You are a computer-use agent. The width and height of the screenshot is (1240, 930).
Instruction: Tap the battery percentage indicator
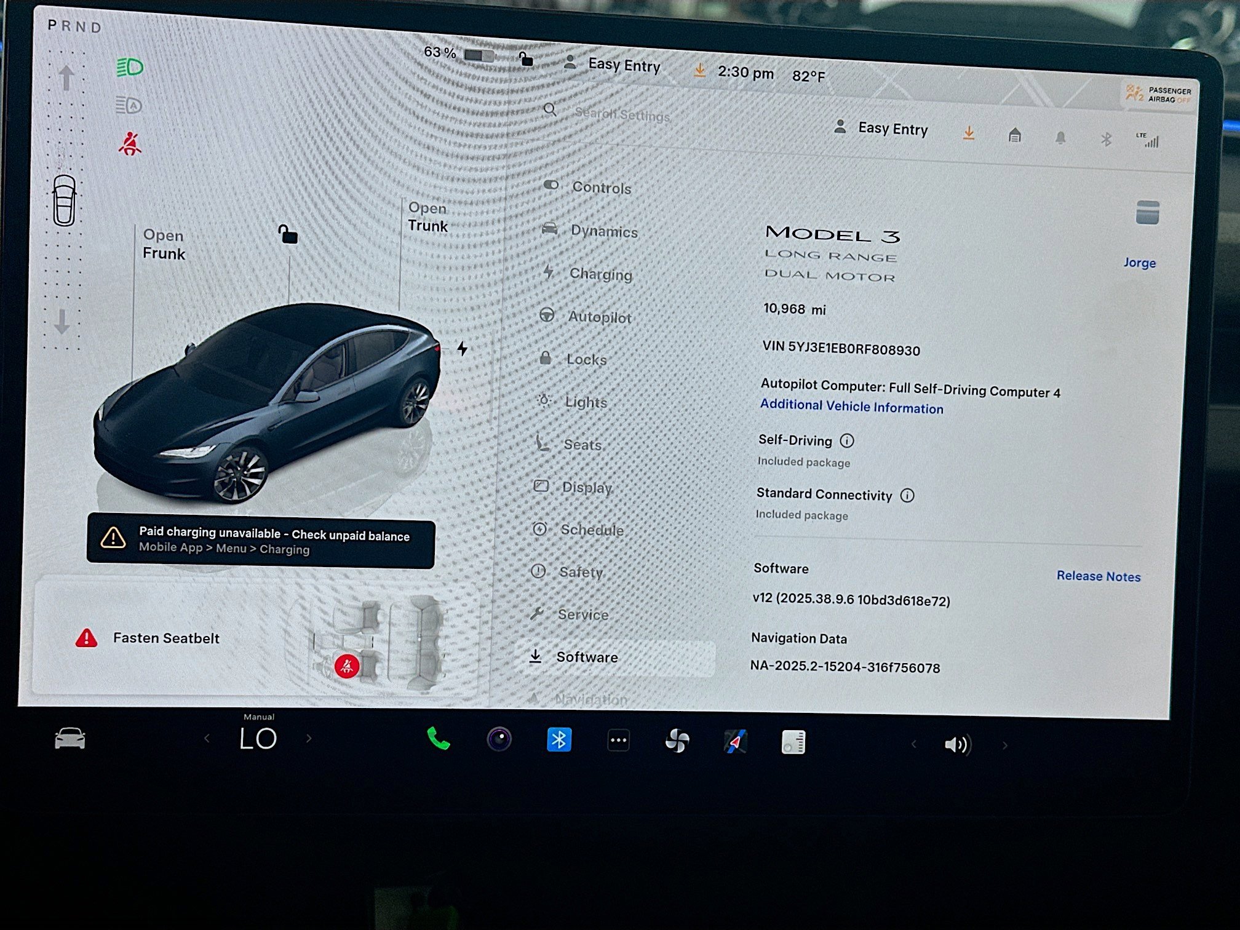coord(458,54)
